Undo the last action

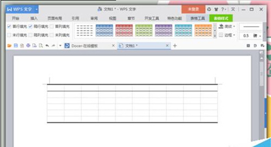(x=47, y=46)
